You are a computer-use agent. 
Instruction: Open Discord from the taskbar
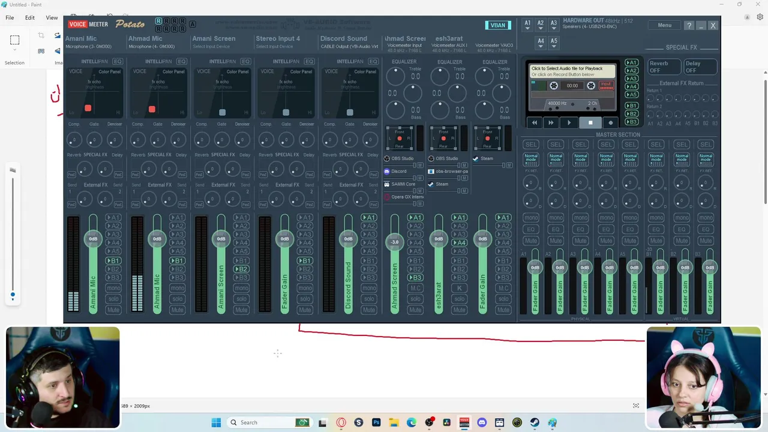pyautogui.click(x=482, y=422)
